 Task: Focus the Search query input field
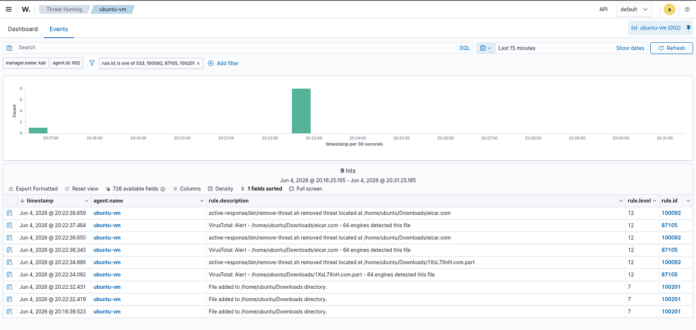(x=236, y=48)
